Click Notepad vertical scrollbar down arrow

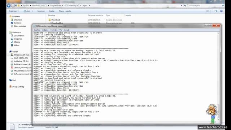[218, 120]
